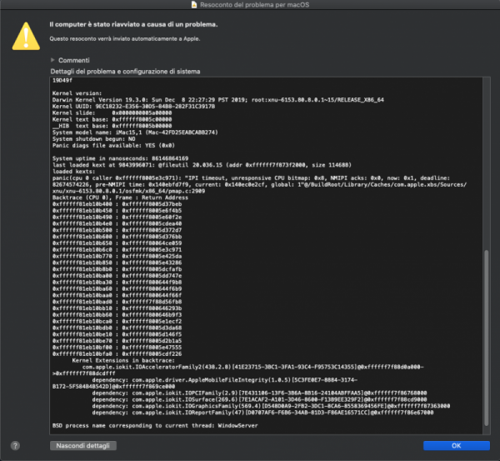Click the 'System model name: iMac15,1' line
The image size is (500, 461).
[x=135, y=132]
